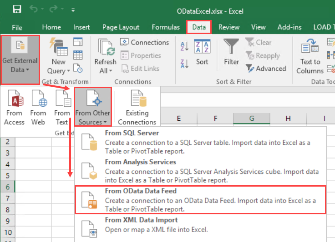
Task: Select From SQL Server menu entry
Action: [x=200, y=142]
